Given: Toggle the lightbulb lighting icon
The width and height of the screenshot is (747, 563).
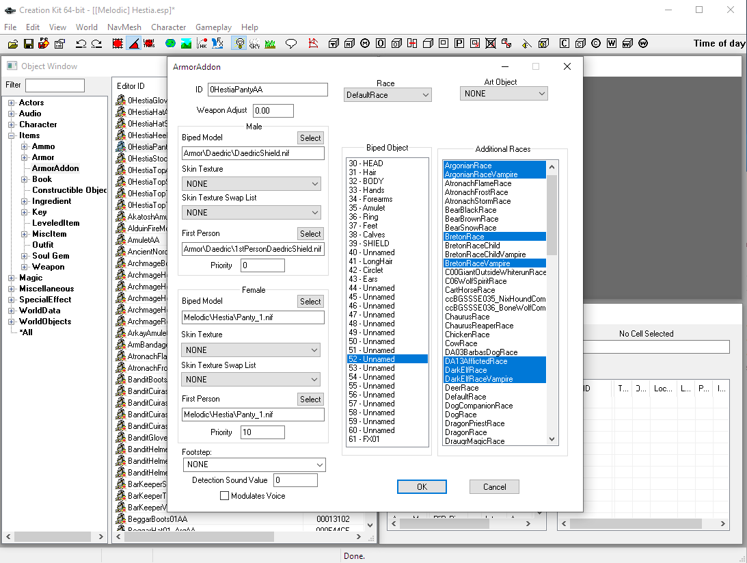Looking at the screenshot, I should 239,44.
